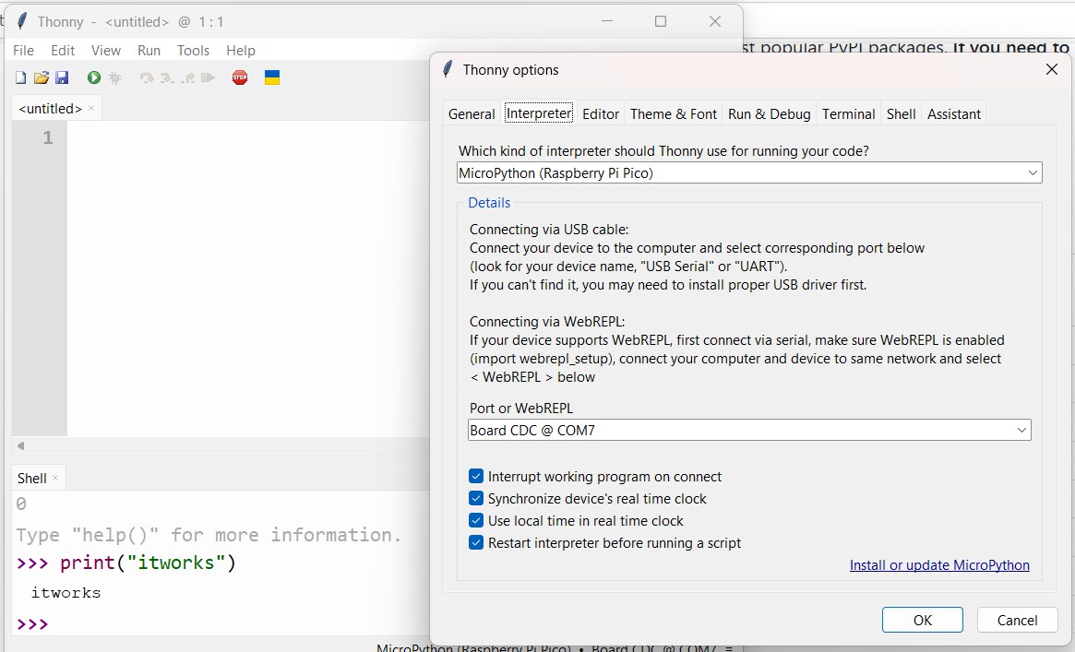Click the Step into debug icon
Screen dimensions: 1075x652
pyautogui.click(x=167, y=78)
